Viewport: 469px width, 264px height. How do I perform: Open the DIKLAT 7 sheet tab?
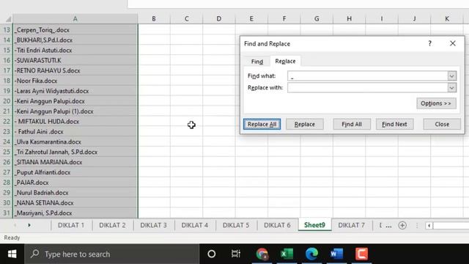click(352, 225)
